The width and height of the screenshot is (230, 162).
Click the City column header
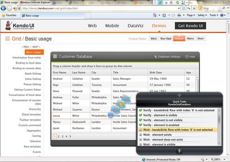pyautogui.click(x=101, y=72)
